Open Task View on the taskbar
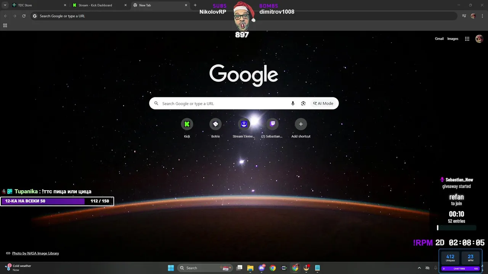 pos(239,268)
